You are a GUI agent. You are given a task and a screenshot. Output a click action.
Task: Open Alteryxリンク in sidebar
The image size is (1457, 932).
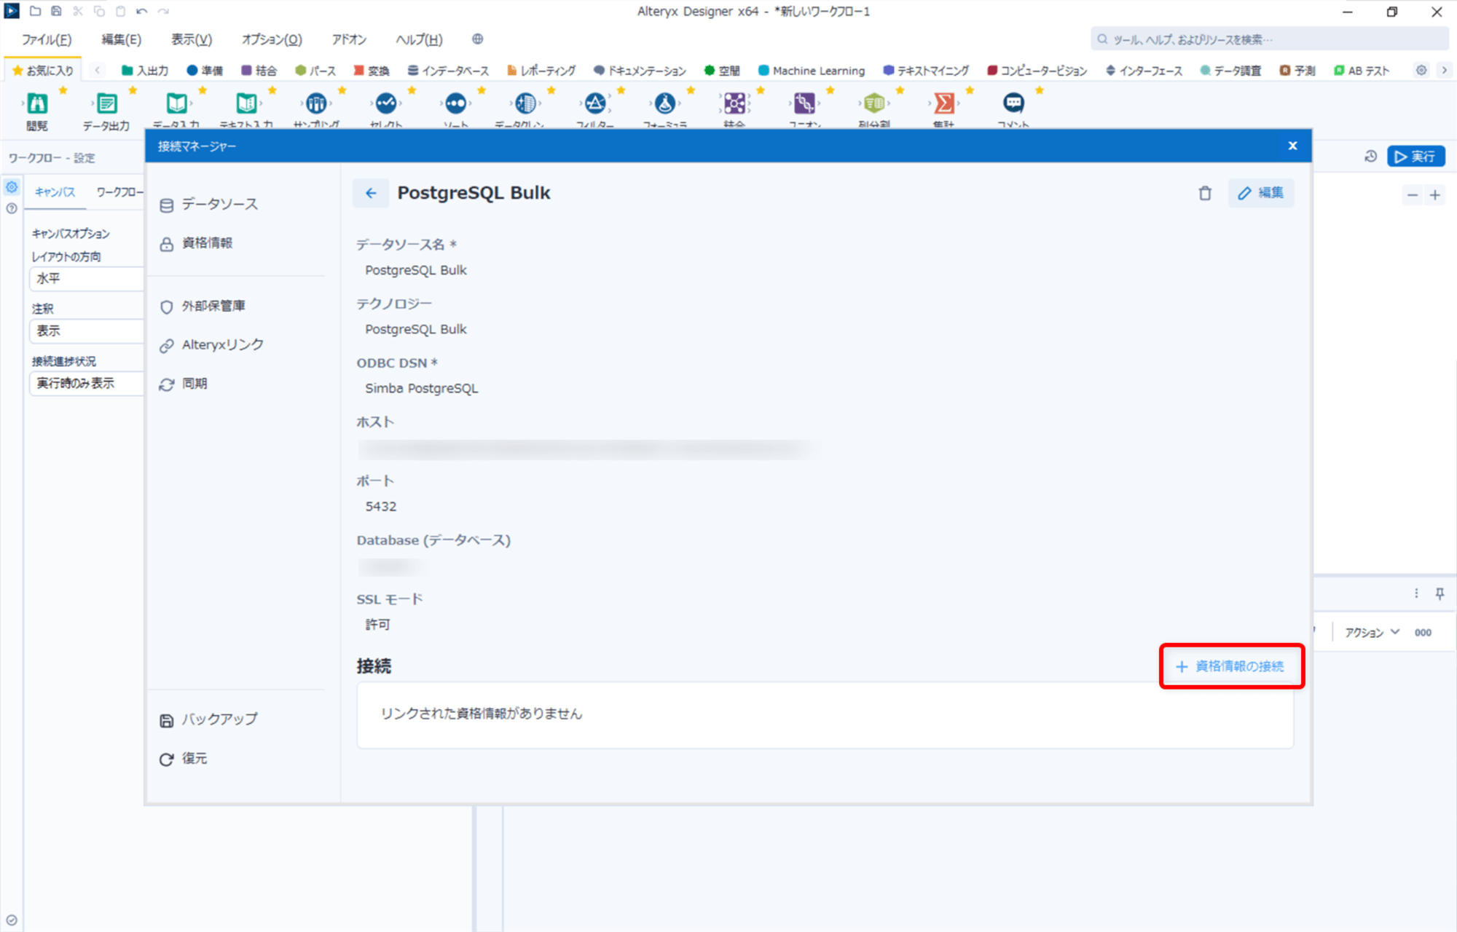pos(212,345)
